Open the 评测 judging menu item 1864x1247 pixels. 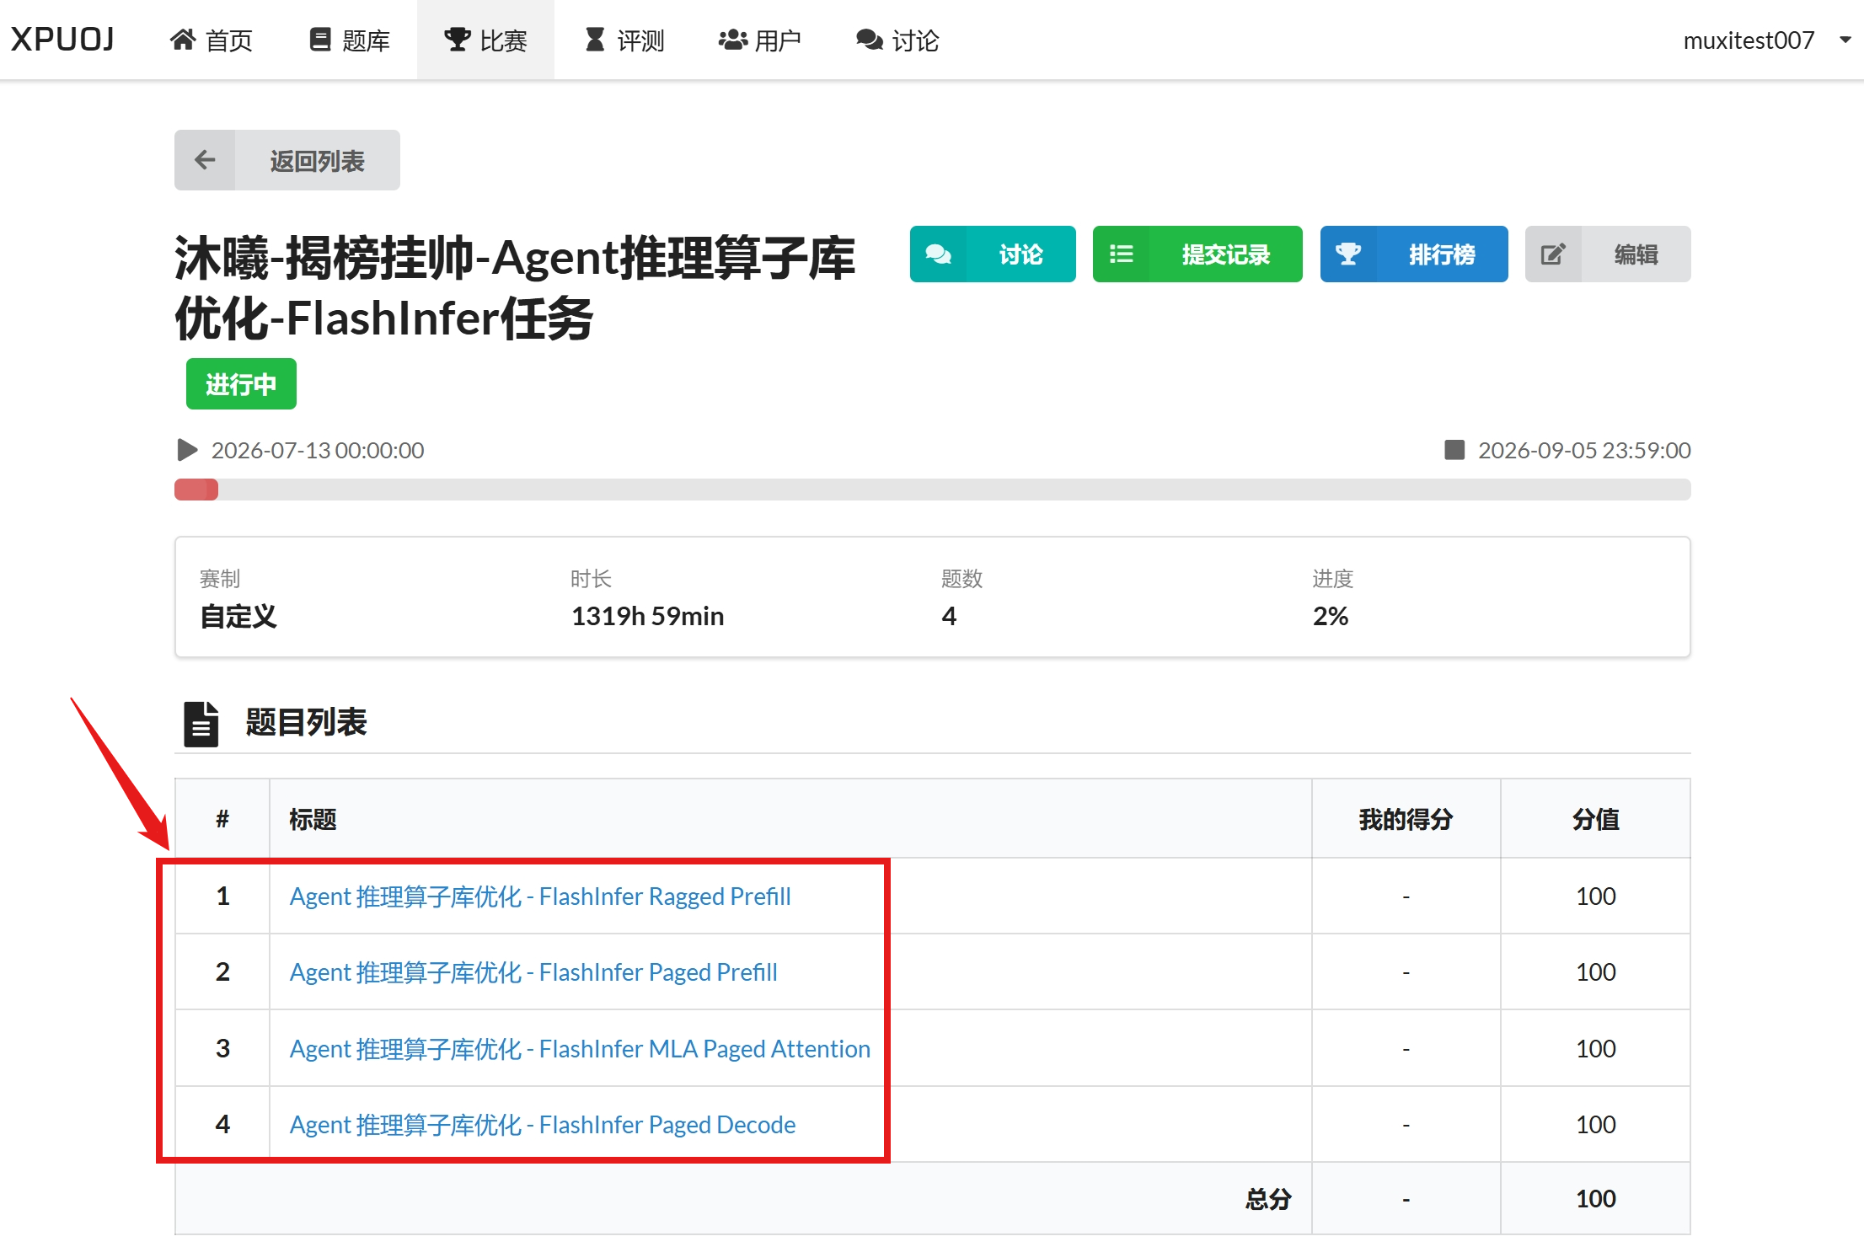click(624, 40)
